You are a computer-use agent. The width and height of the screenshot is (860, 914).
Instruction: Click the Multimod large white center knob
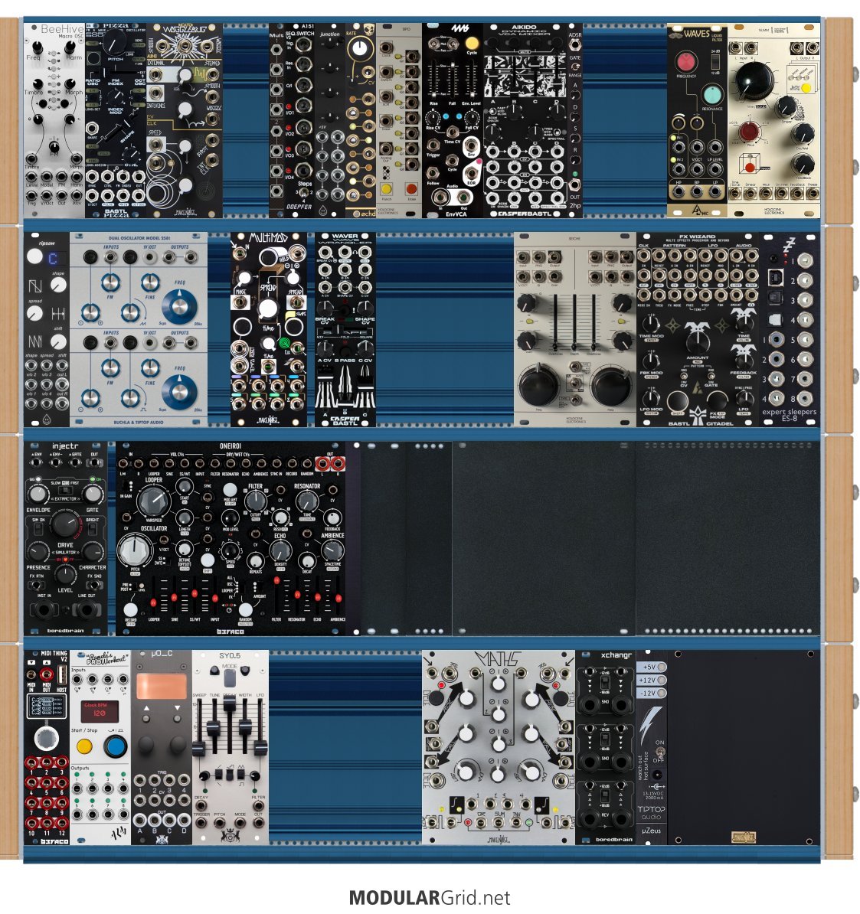pos(268,308)
